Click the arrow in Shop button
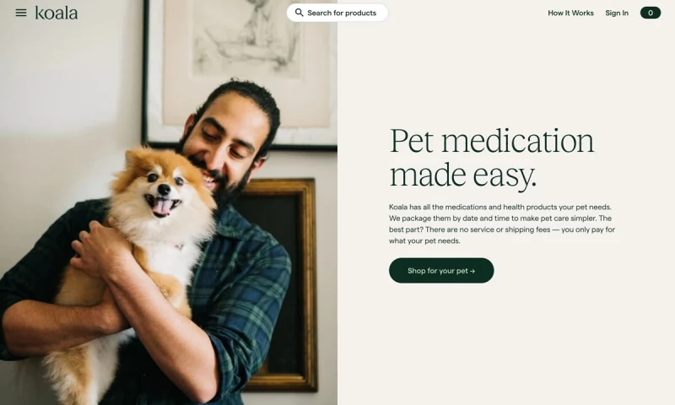675x405 pixels. pyautogui.click(x=472, y=271)
